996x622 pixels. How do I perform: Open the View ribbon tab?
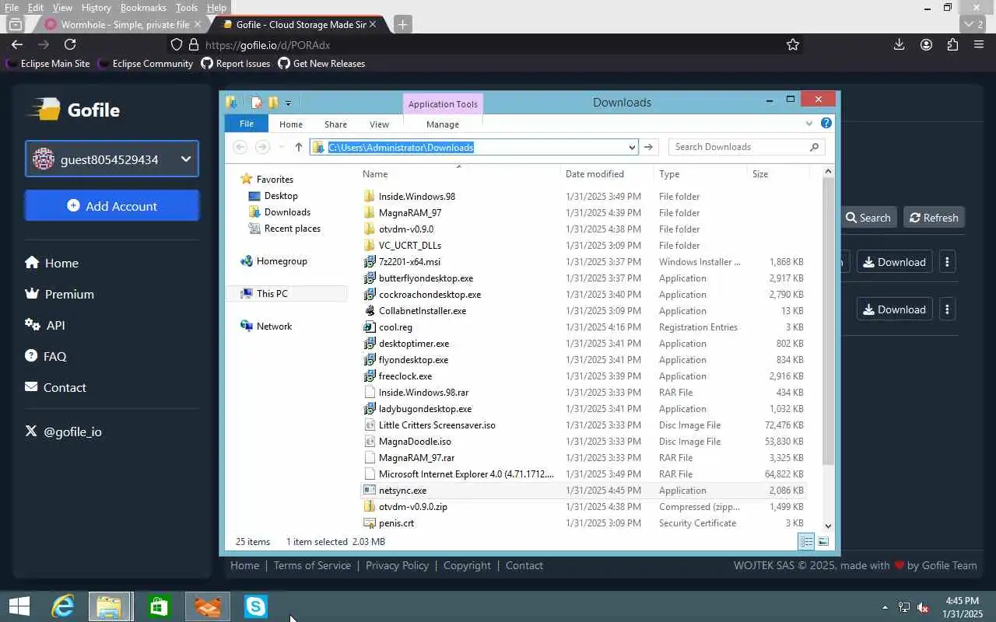click(x=379, y=124)
